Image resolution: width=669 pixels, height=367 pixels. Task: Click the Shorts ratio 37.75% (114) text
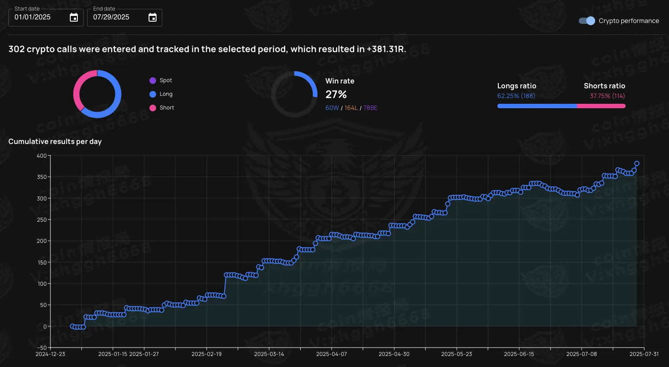607,96
